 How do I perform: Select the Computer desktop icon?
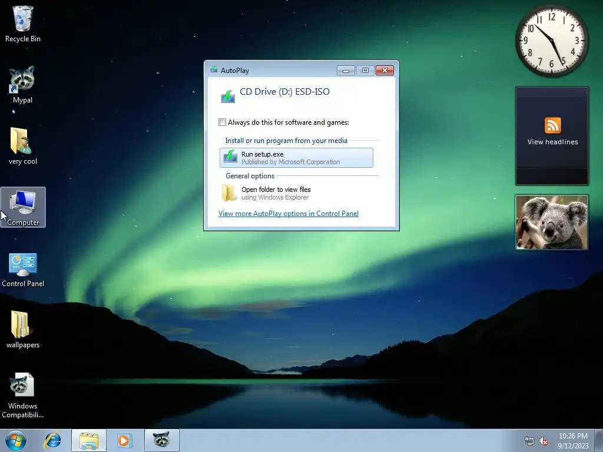point(23,208)
